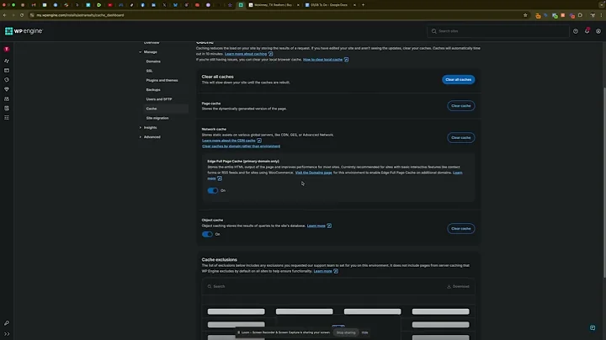
Task: Reload the page with the refresh icon
Action: [x=22, y=15]
